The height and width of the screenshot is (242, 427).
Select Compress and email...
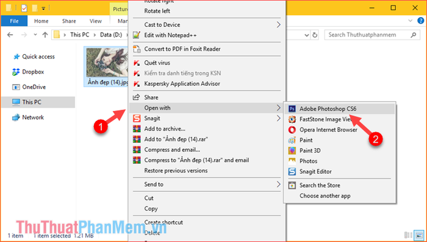pos(207,150)
